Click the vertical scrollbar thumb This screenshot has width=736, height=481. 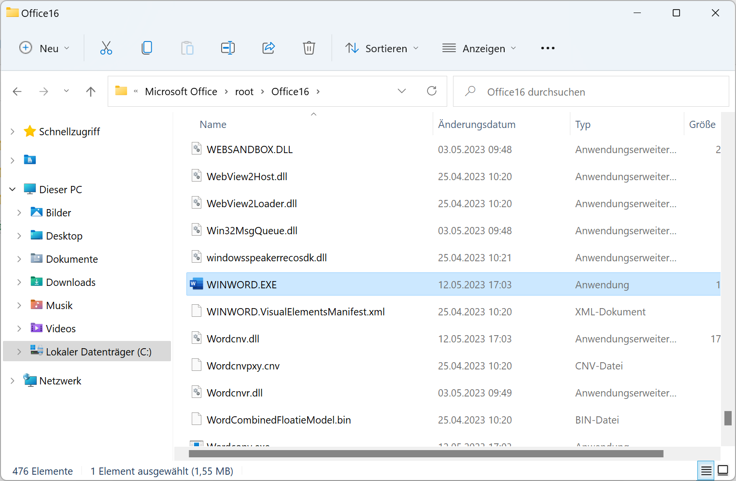[728, 418]
